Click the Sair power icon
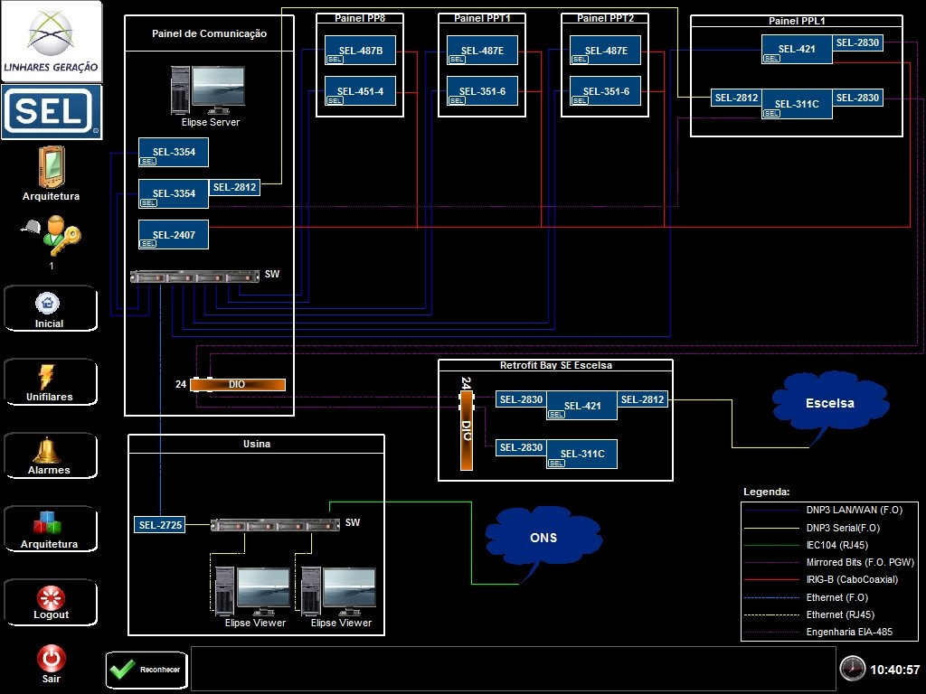Image resolution: width=926 pixels, height=694 pixels. click(52, 659)
